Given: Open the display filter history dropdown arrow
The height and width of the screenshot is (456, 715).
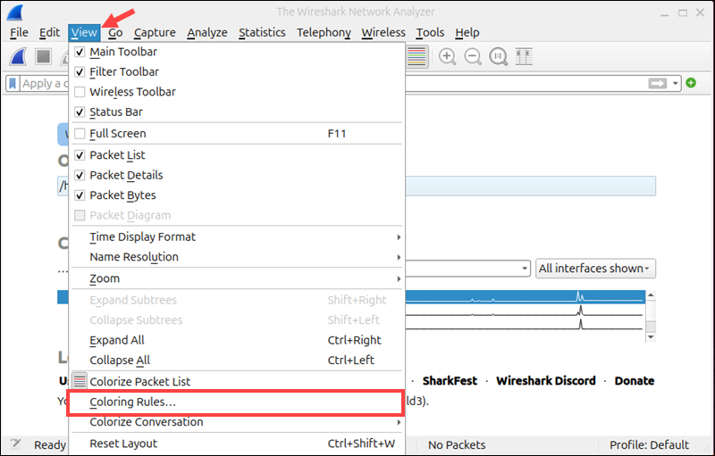Looking at the screenshot, I should 675,83.
